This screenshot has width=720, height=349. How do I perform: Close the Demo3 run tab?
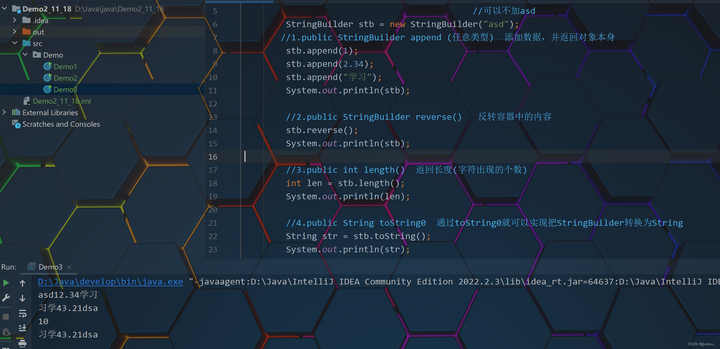click(x=69, y=267)
